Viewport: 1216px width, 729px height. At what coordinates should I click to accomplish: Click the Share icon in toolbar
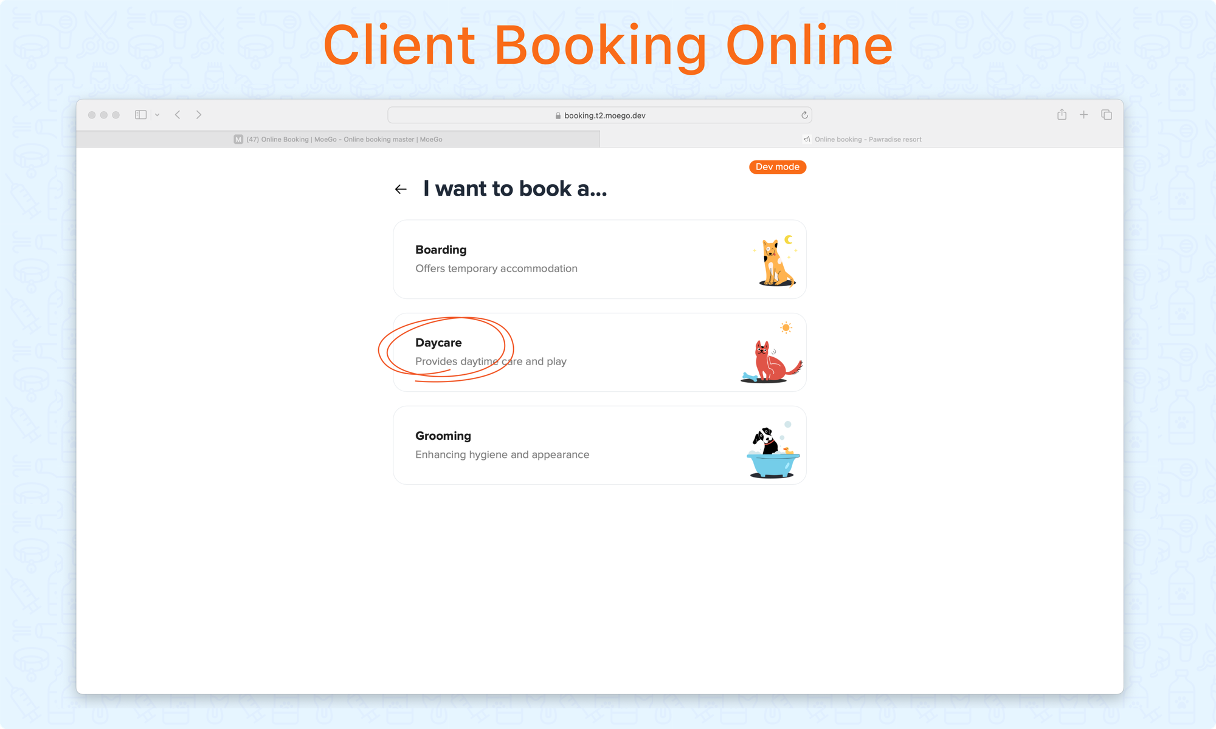1062,115
